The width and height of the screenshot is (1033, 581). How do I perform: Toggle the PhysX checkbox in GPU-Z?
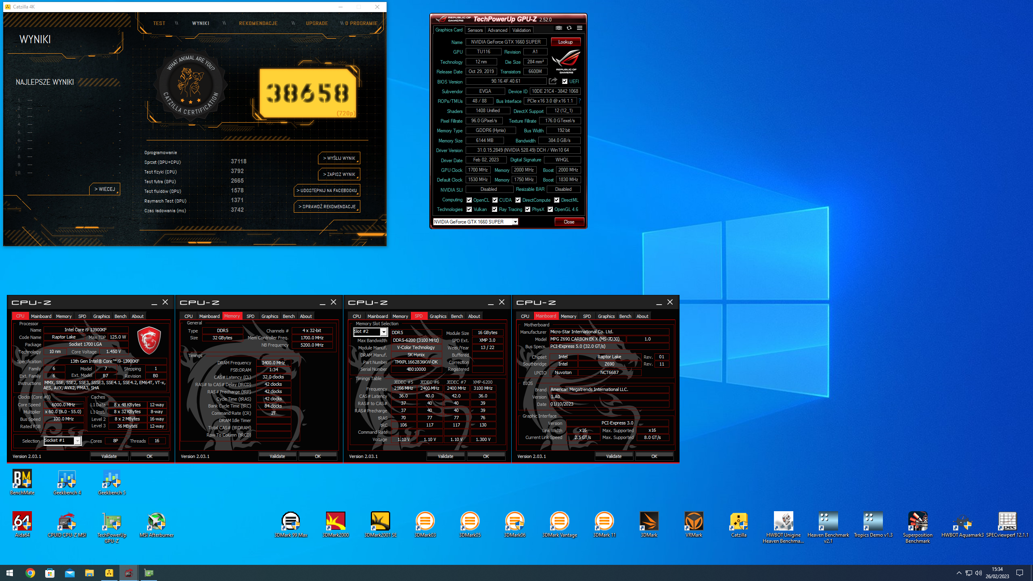[x=528, y=209]
